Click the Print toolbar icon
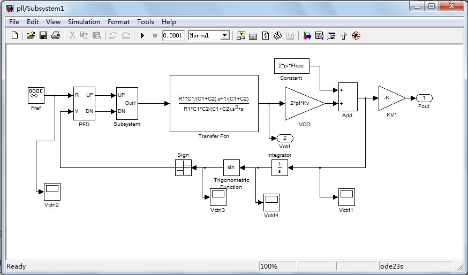468x275 pixels. point(56,35)
